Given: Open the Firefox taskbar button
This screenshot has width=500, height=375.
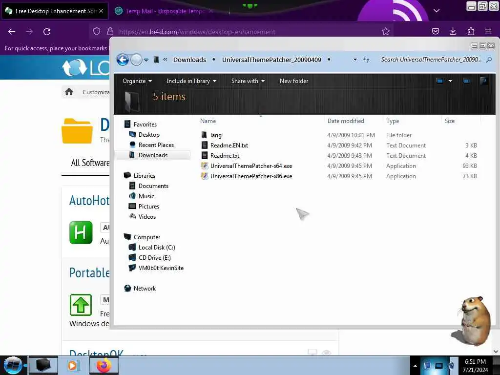Looking at the screenshot, I should pos(104,365).
